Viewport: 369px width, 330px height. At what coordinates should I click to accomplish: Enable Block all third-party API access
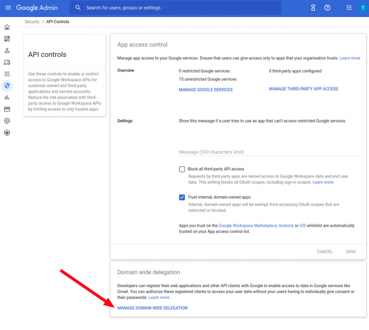182,169
